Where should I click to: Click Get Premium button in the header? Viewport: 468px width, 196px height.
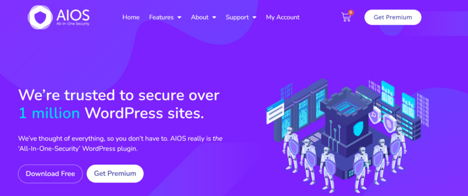[x=393, y=17]
